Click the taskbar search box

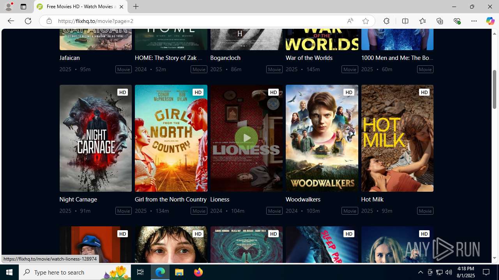(x=75, y=272)
